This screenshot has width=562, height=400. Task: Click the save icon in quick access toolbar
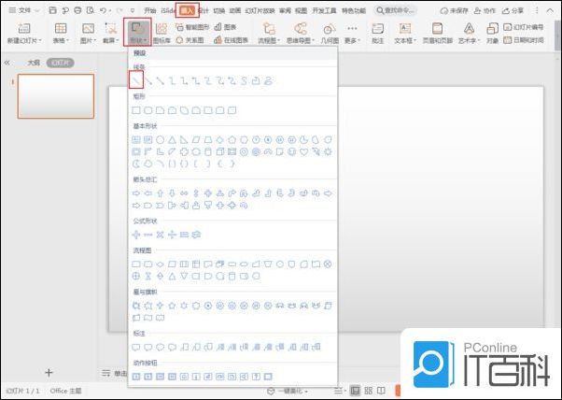[52, 10]
